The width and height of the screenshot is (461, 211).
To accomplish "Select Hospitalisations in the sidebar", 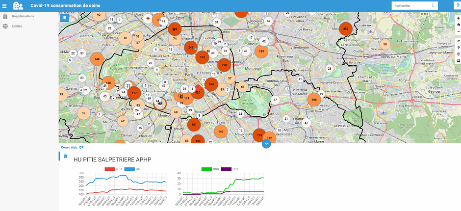I will [23, 16].
